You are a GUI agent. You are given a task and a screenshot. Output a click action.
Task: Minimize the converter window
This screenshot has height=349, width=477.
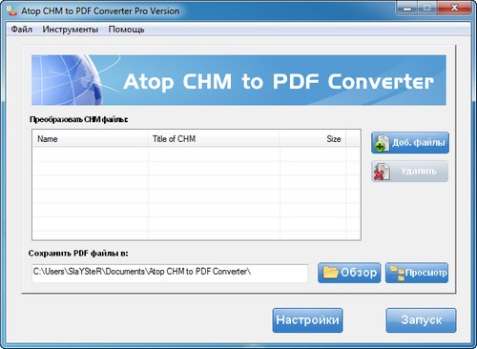click(406, 9)
